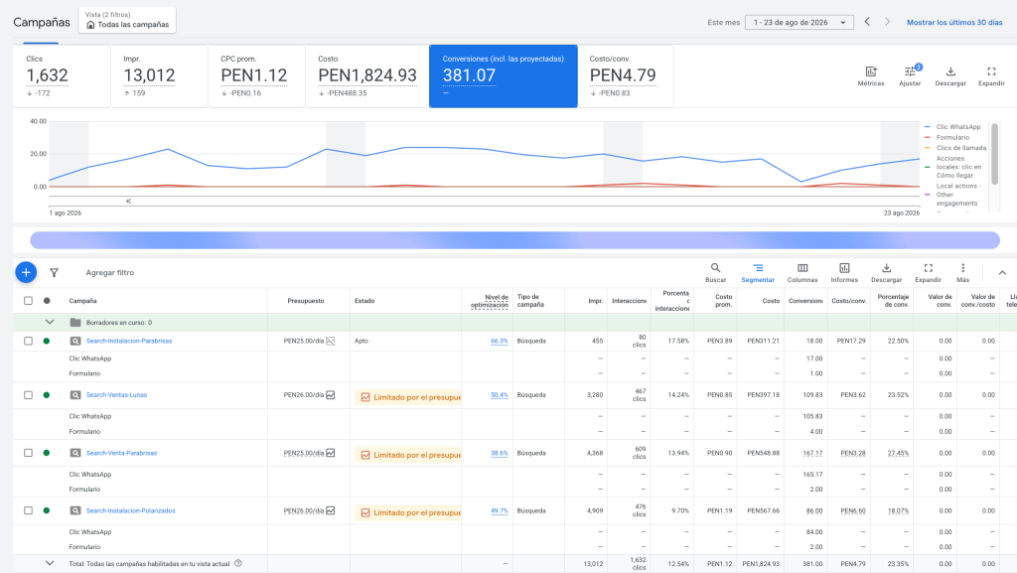Open the date range dropdown

click(799, 22)
